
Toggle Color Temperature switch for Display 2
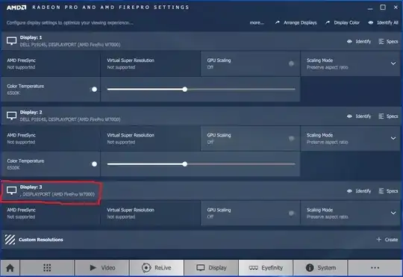pyautogui.click(x=94, y=164)
